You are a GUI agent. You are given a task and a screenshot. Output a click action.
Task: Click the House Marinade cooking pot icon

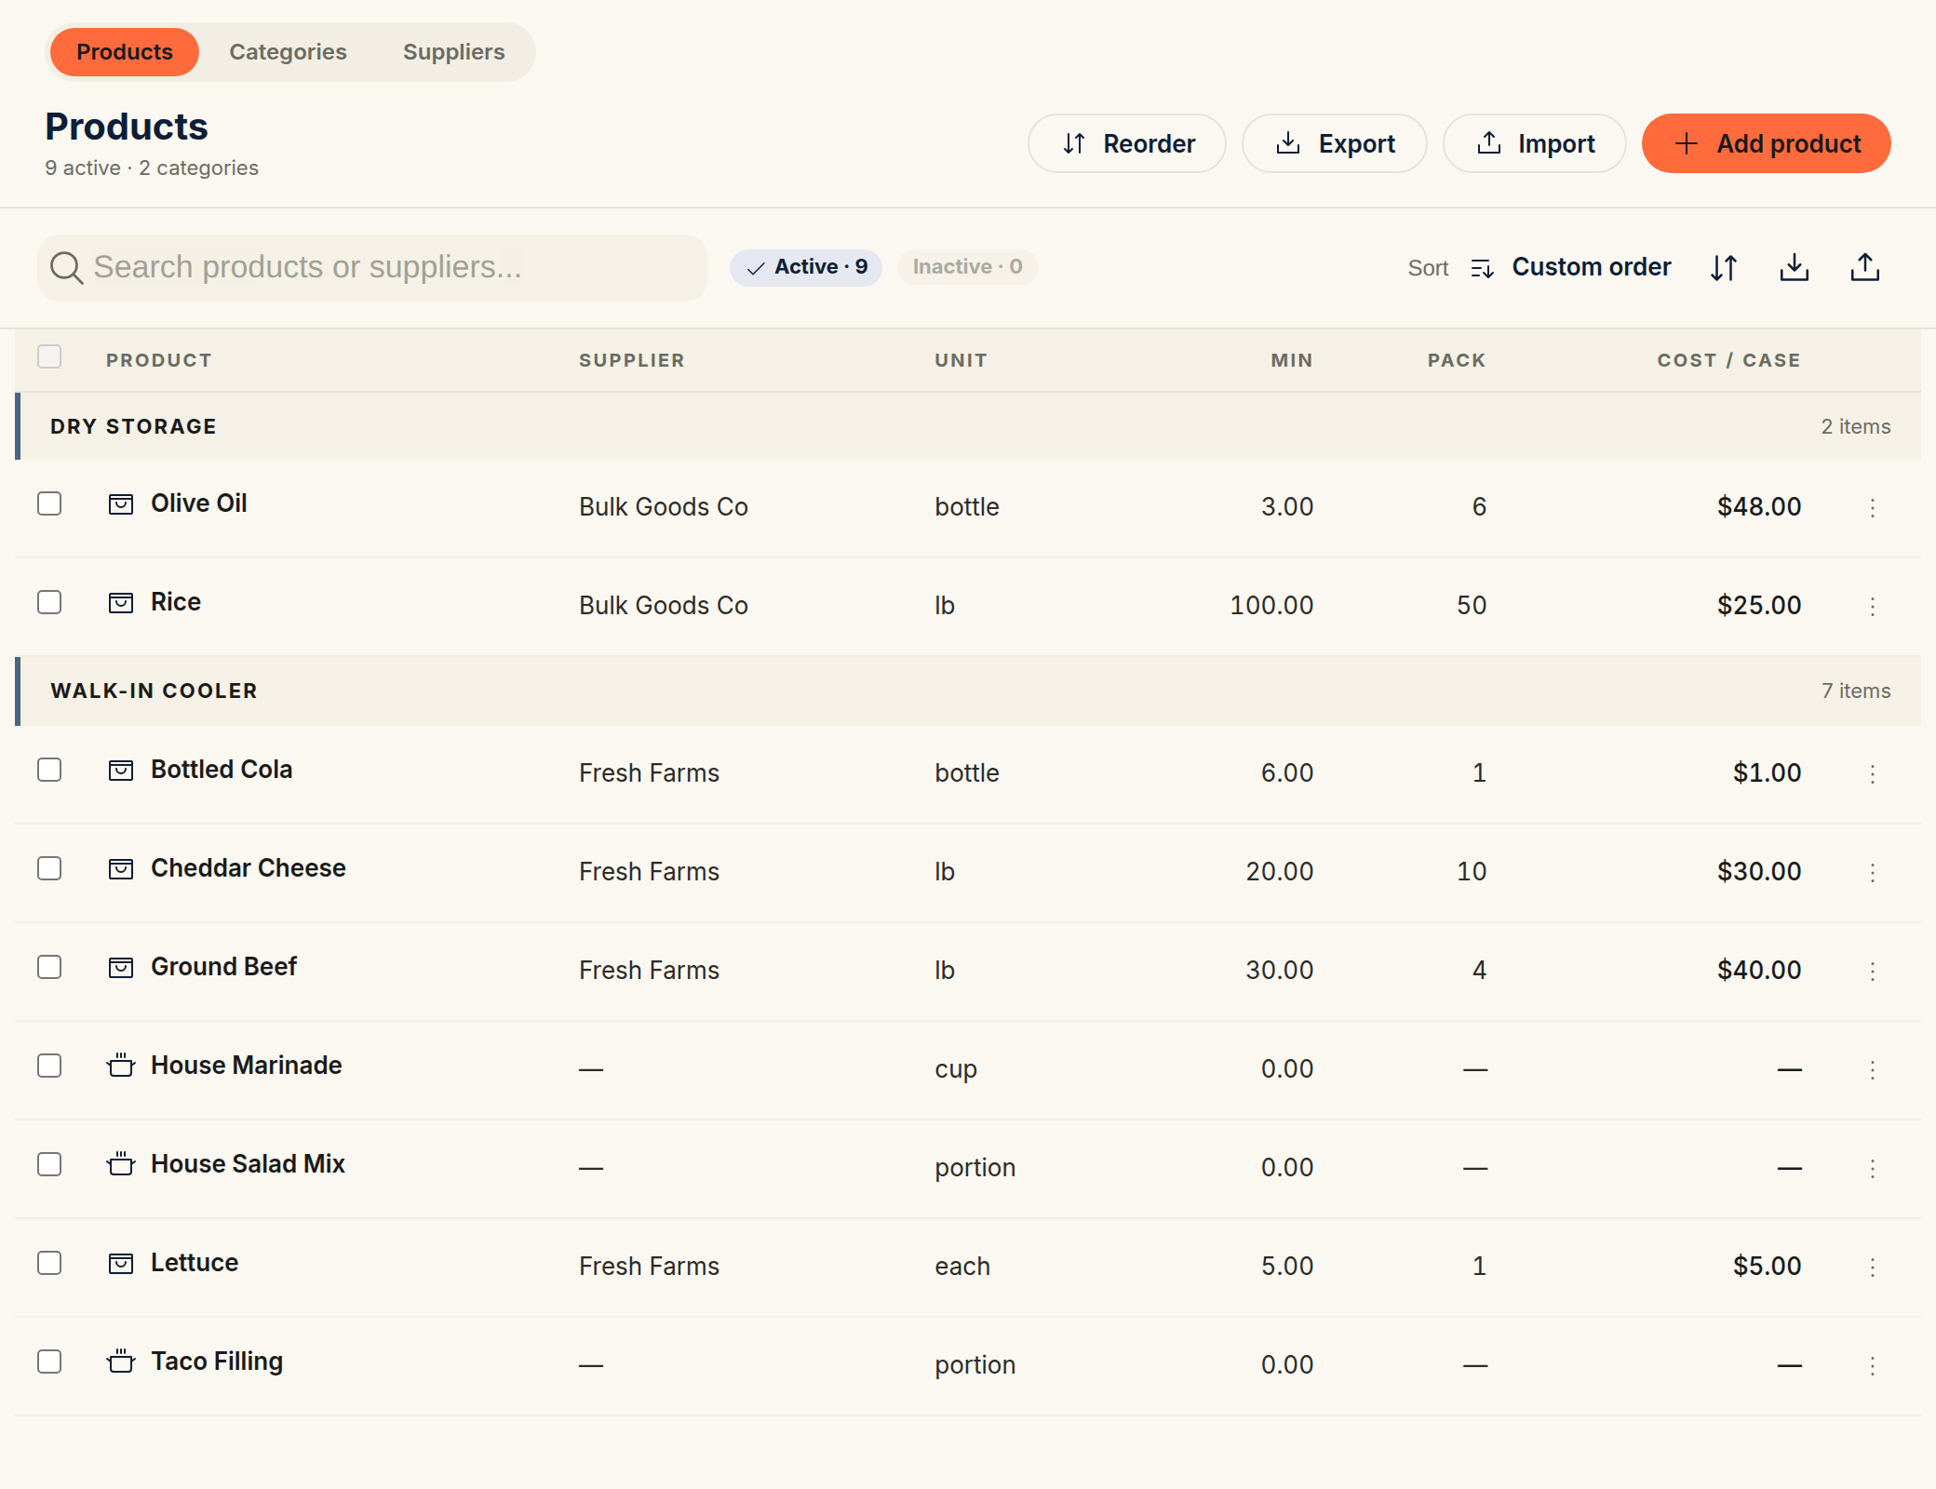click(x=121, y=1066)
